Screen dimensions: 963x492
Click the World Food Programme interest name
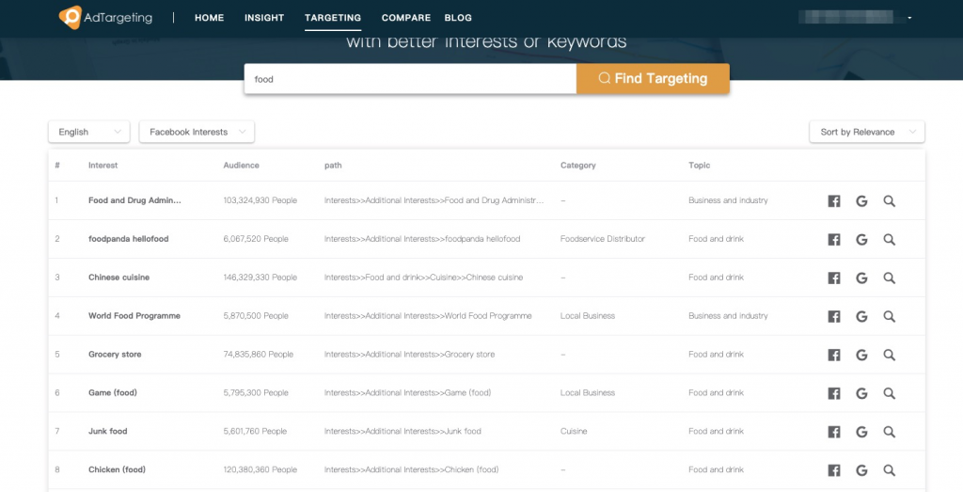[134, 316]
